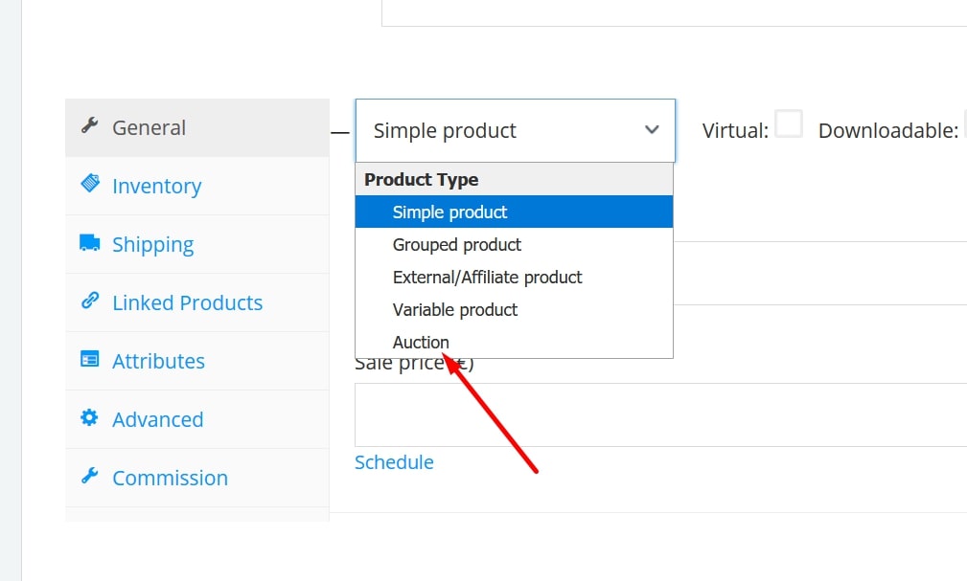Enable the Virtual checkbox
This screenshot has width=967, height=581.
(x=789, y=123)
